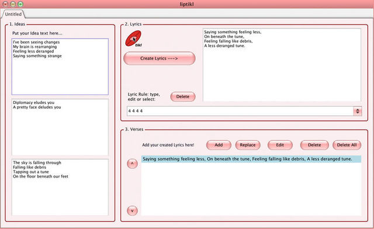Viewport: 374px width, 229px height.
Task: Click in the first idea text box with 'I've been seeing changes'
Action: [60, 67]
